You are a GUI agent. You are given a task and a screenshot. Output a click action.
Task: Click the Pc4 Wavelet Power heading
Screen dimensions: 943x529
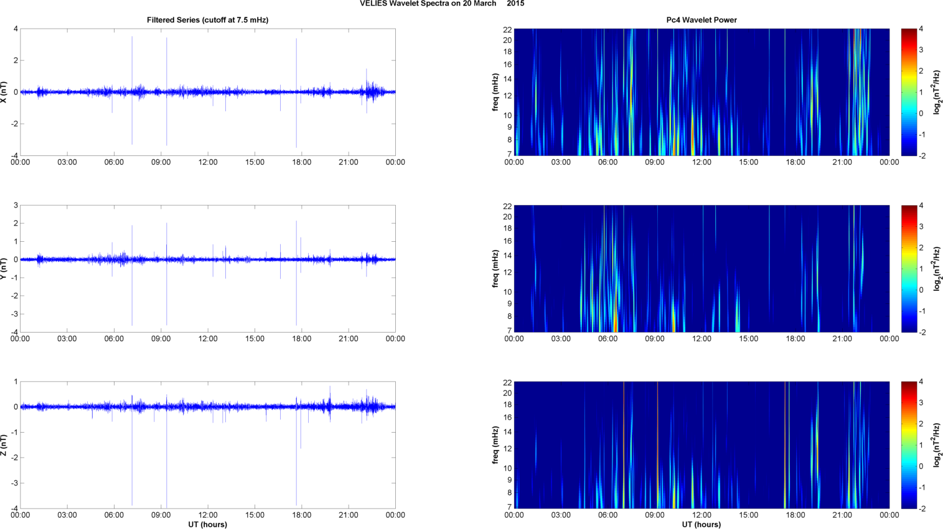tap(701, 20)
